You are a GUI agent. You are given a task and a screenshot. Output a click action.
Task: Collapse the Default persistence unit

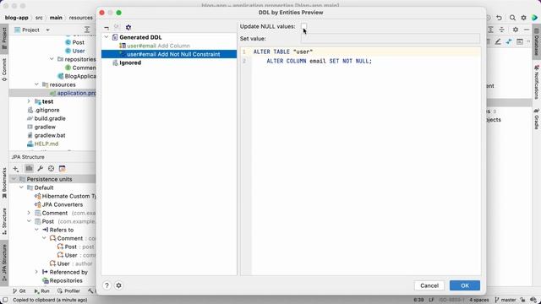pos(21,187)
